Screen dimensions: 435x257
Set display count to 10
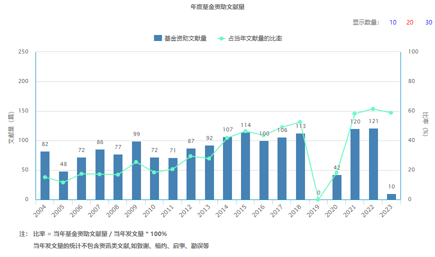(393, 22)
